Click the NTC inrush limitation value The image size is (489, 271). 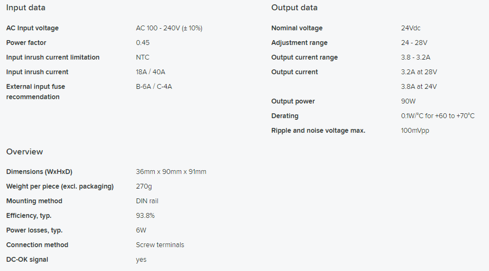[143, 57]
